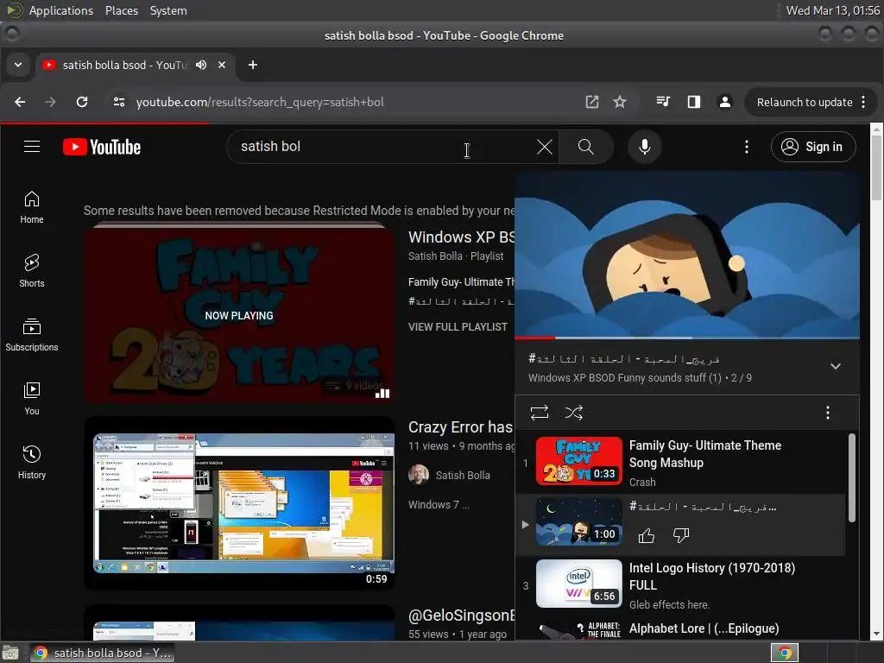Click the show-desktop icon in the bottom panel
This screenshot has height=663, width=884.
(x=10, y=653)
